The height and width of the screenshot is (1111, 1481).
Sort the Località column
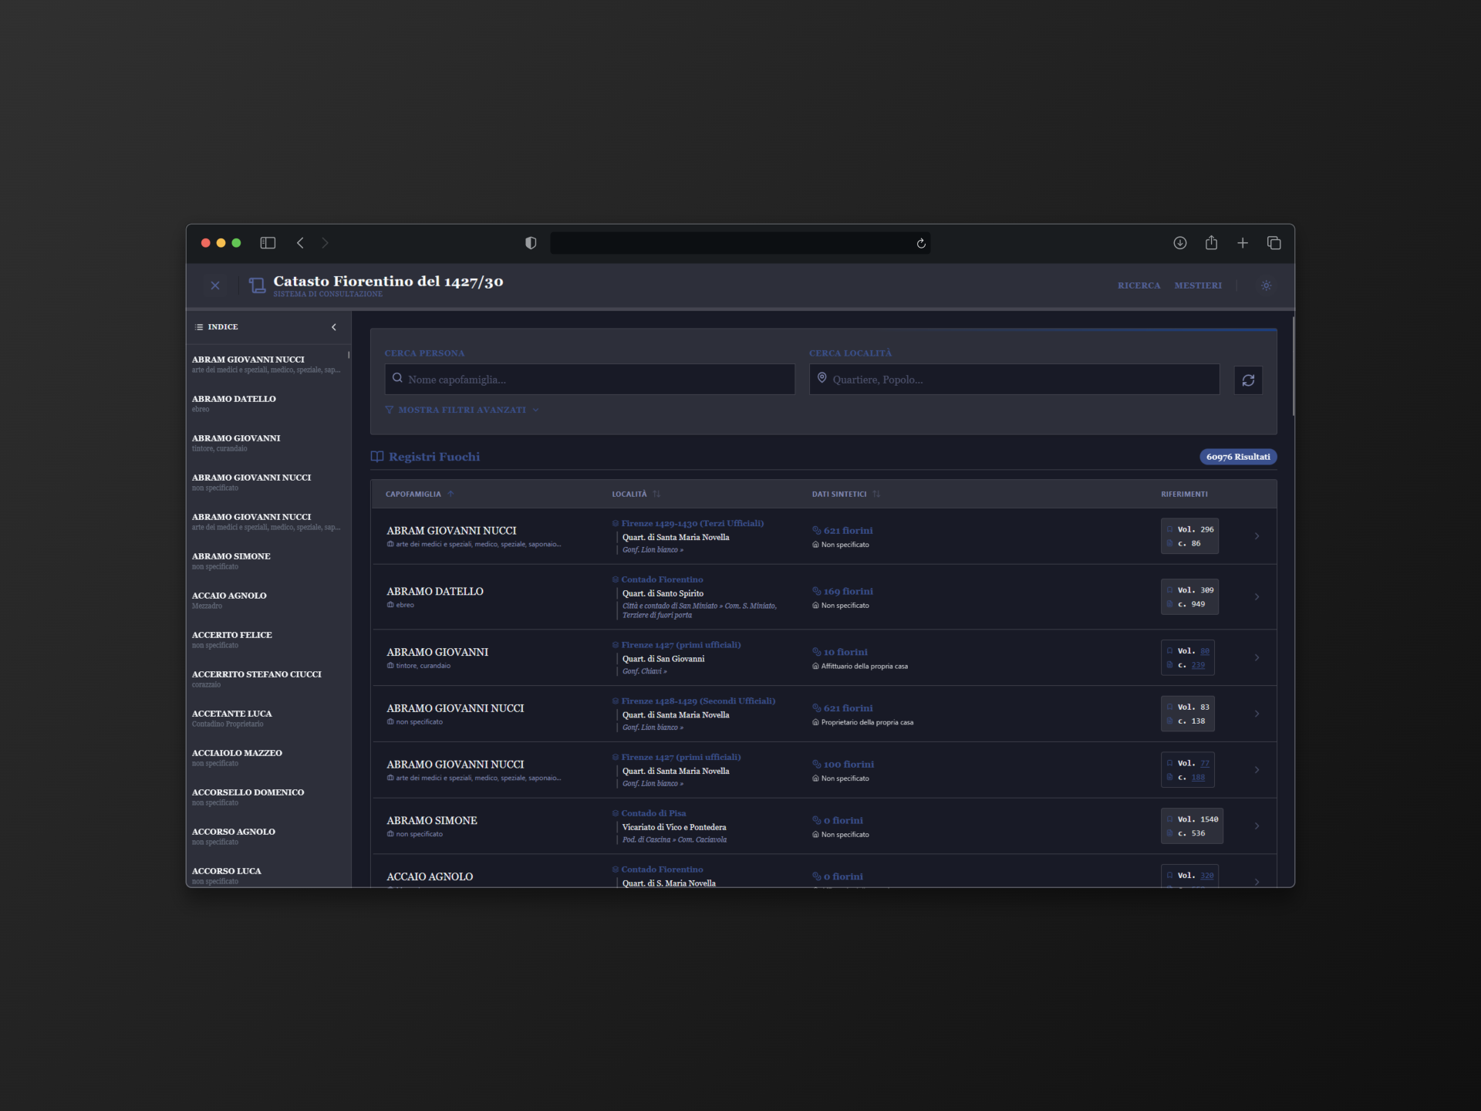(656, 494)
